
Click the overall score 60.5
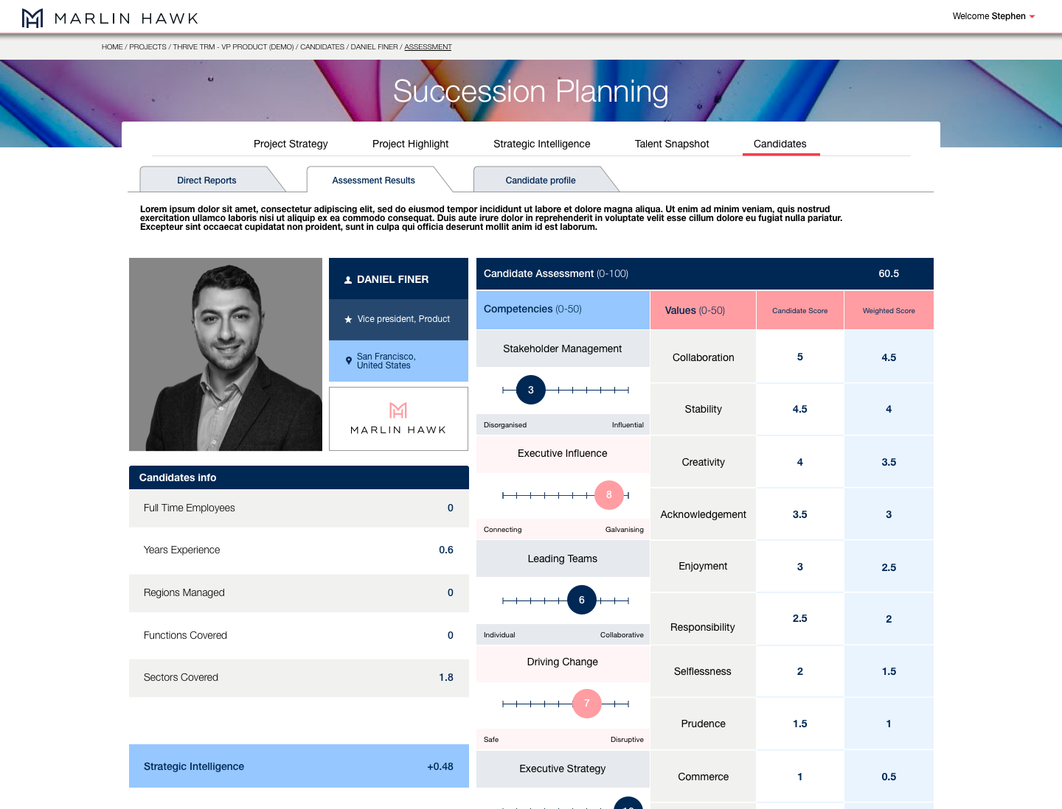889,273
